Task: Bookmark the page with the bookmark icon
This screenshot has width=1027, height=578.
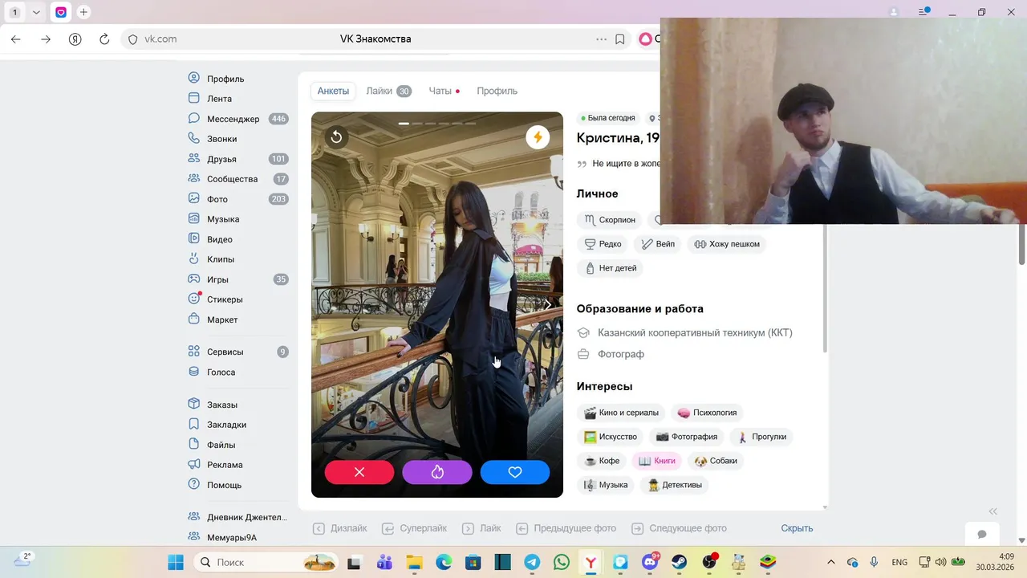Action: [619, 39]
